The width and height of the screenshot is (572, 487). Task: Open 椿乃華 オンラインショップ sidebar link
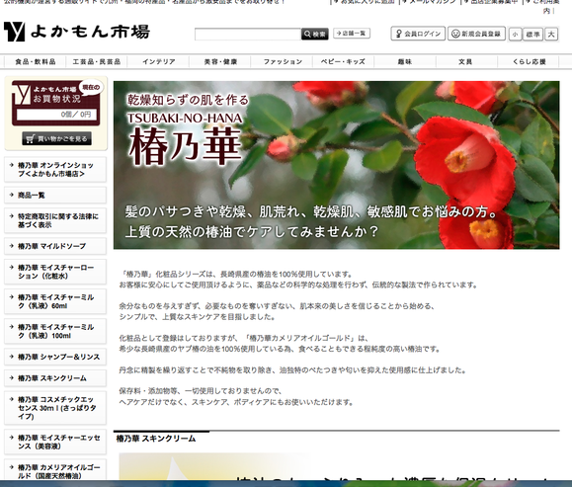coord(55,170)
